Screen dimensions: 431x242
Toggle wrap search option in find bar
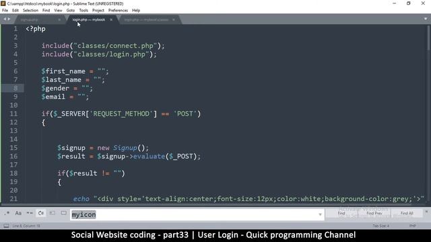[41, 213]
